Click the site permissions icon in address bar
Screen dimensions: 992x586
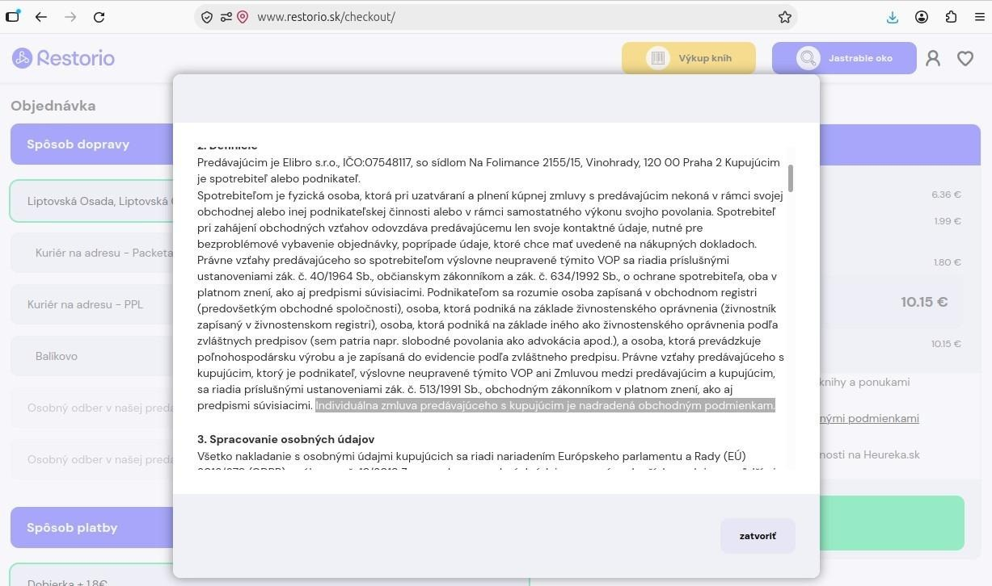click(226, 17)
